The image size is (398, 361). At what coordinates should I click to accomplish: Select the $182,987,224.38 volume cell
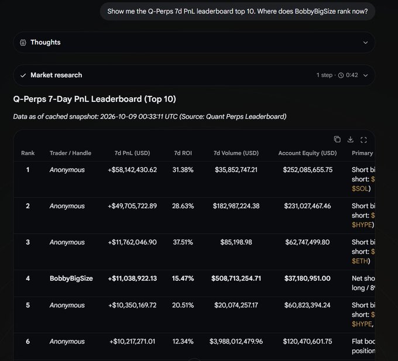(236, 206)
